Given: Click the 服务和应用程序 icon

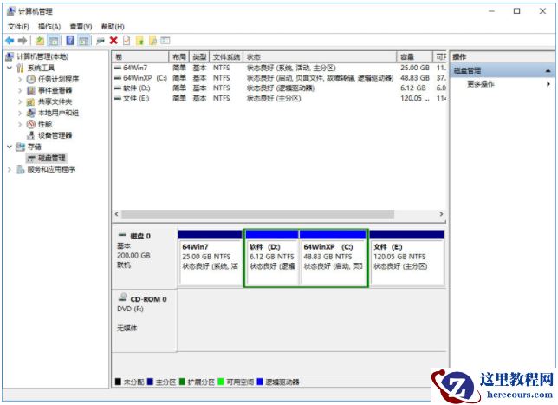Looking at the screenshot, I should [21, 169].
